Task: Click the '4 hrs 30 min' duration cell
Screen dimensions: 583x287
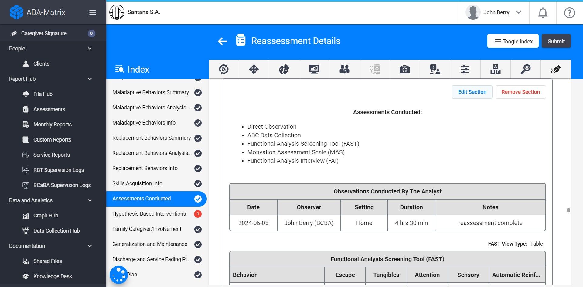Action: (411, 223)
